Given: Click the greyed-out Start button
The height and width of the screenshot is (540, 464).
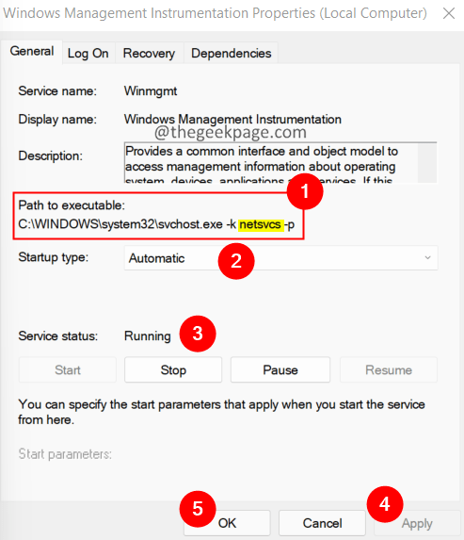Looking at the screenshot, I should coord(68,369).
